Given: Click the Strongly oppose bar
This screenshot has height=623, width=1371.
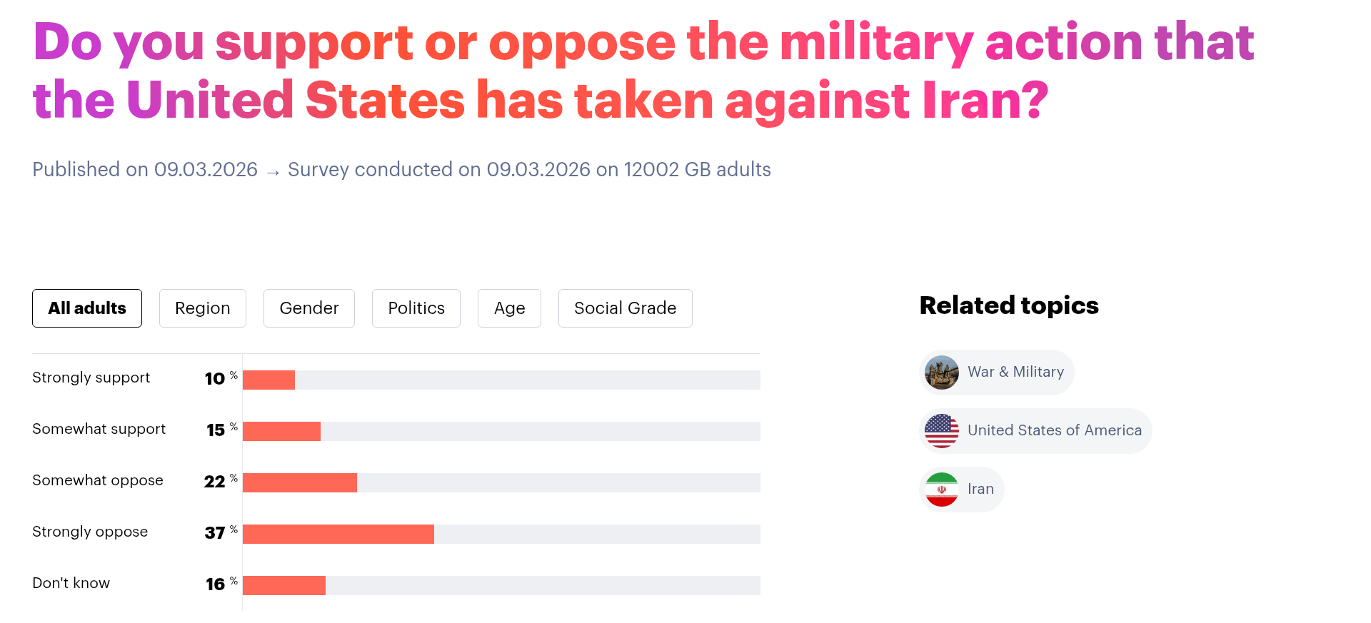Looking at the screenshot, I should coord(338,533).
